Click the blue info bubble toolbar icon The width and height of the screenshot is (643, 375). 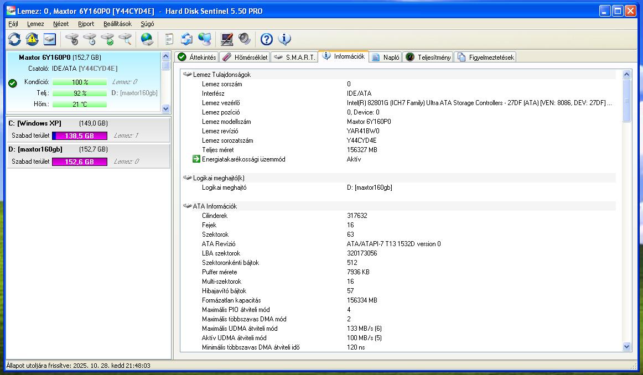pos(284,39)
